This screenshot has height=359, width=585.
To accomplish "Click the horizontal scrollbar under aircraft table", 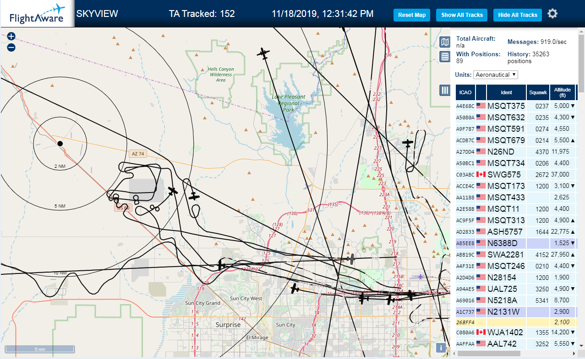I will click(x=489, y=353).
